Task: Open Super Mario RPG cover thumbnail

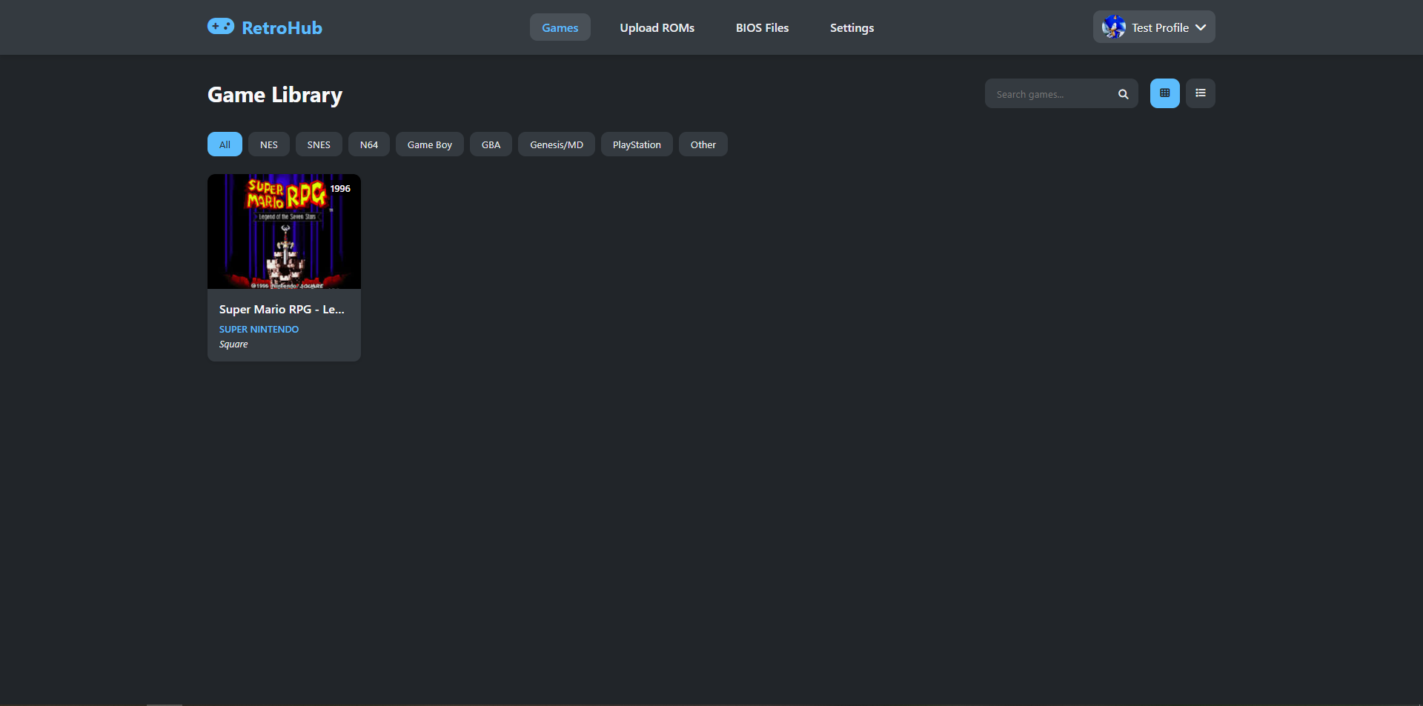Action: coord(284,232)
